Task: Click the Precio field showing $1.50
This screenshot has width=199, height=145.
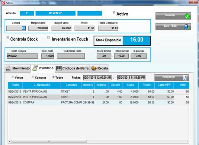Action: coord(84,28)
